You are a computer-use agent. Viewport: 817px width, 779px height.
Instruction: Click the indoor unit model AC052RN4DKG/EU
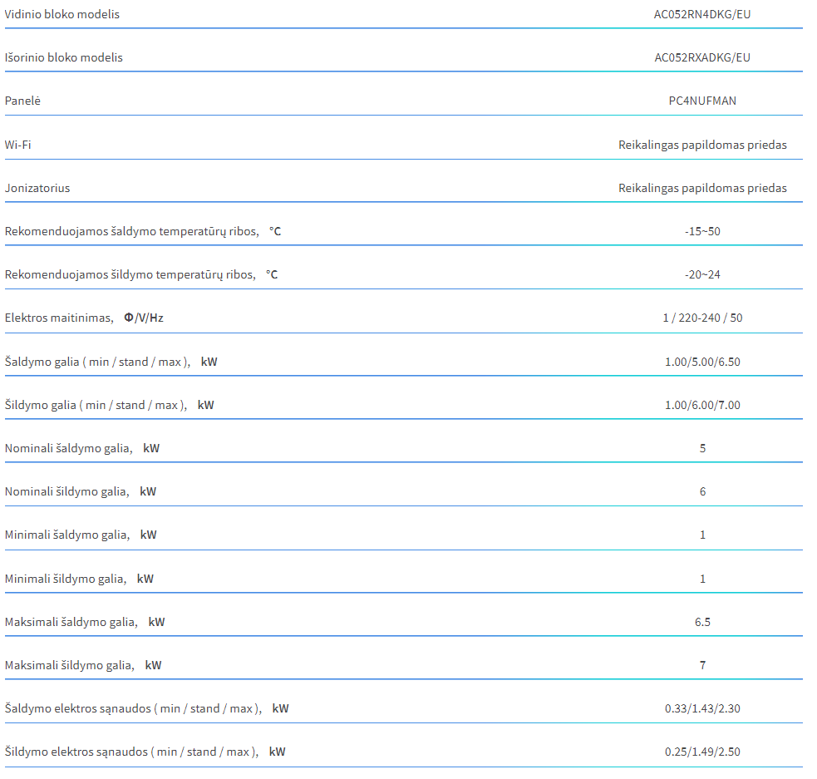[x=701, y=15]
